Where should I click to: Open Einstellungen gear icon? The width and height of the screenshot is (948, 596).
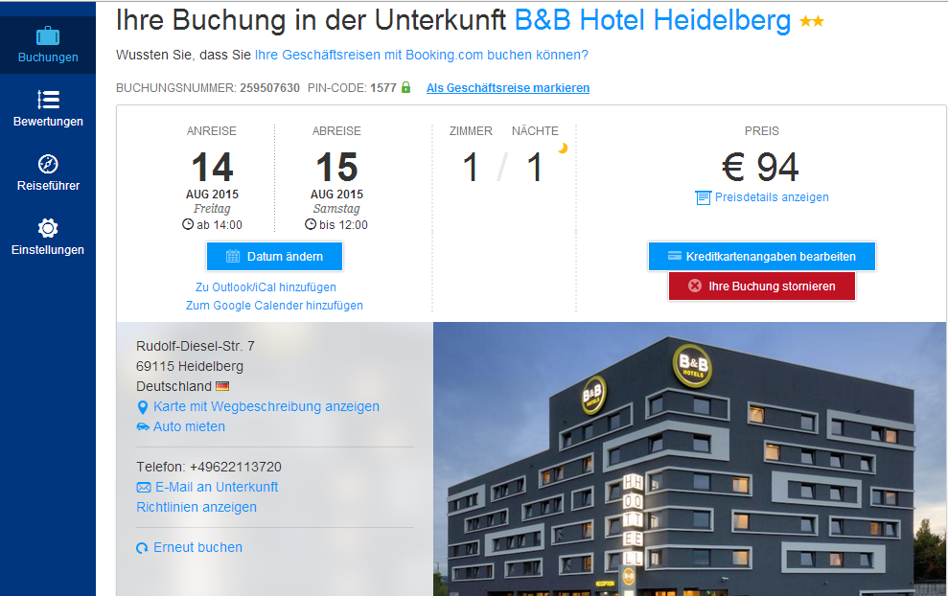coord(48,228)
